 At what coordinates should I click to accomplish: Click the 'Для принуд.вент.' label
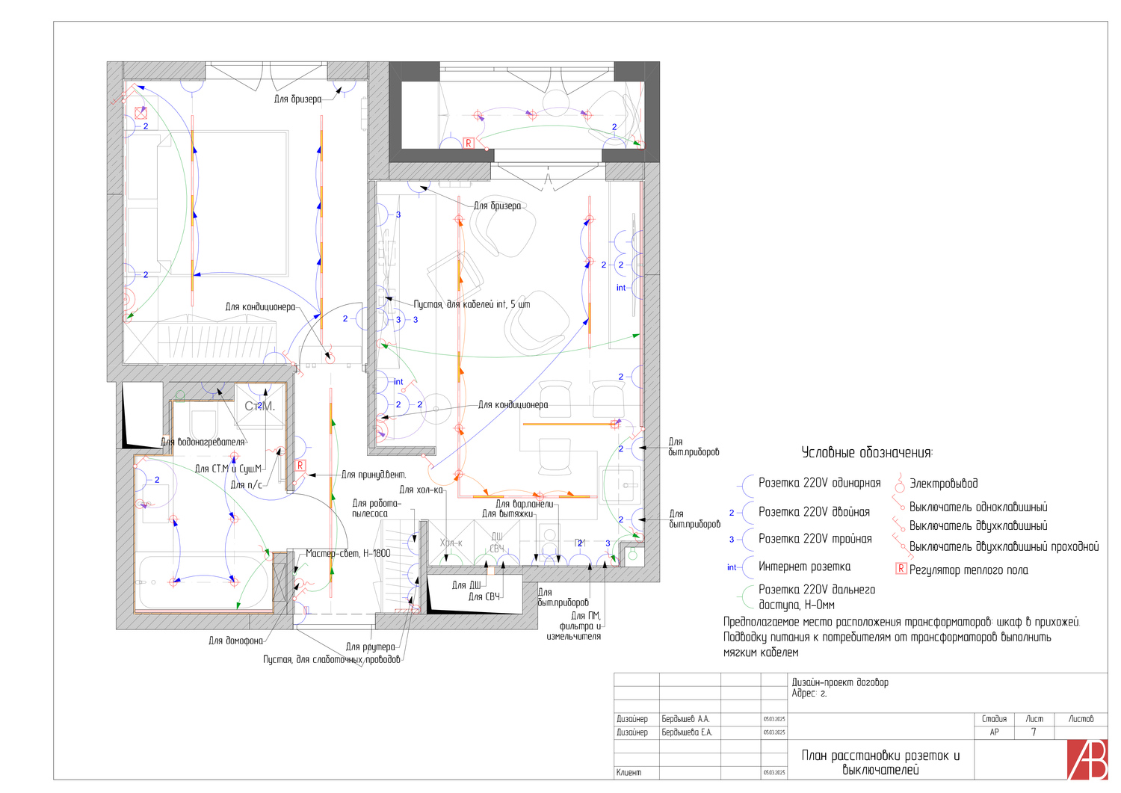click(x=374, y=475)
